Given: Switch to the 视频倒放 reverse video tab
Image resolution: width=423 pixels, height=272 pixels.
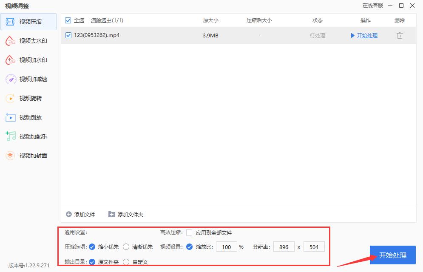Looking at the screenshot, I should (x=28, y=117).
